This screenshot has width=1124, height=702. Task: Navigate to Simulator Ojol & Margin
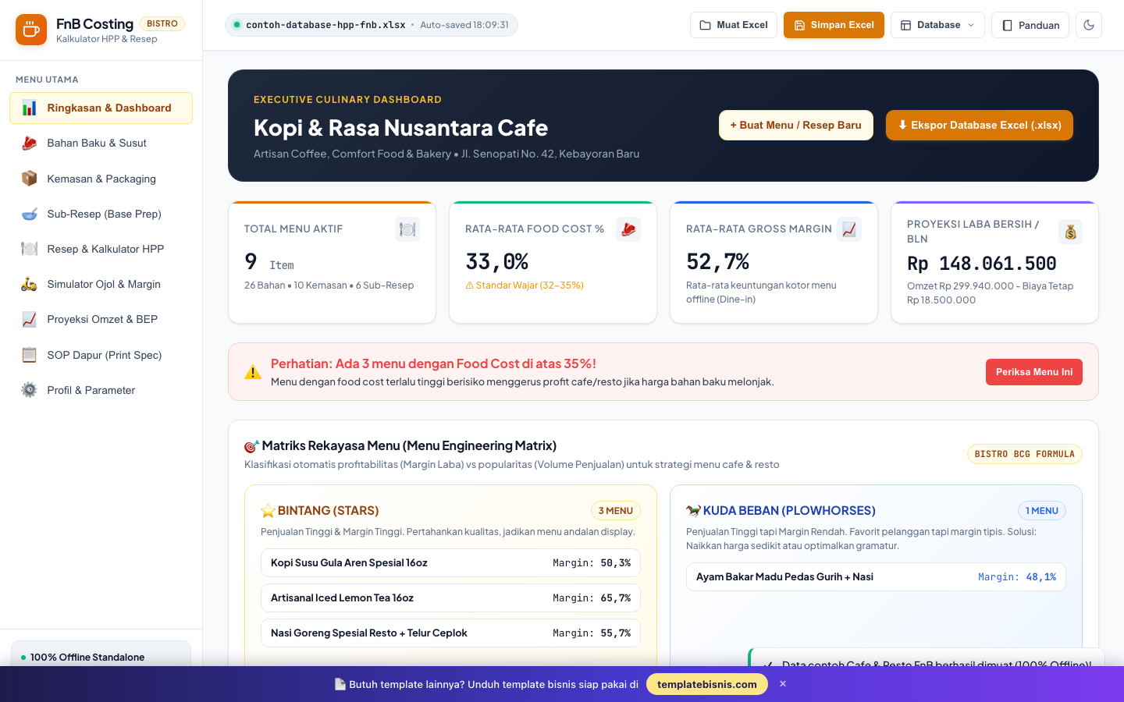click(101, 284)
